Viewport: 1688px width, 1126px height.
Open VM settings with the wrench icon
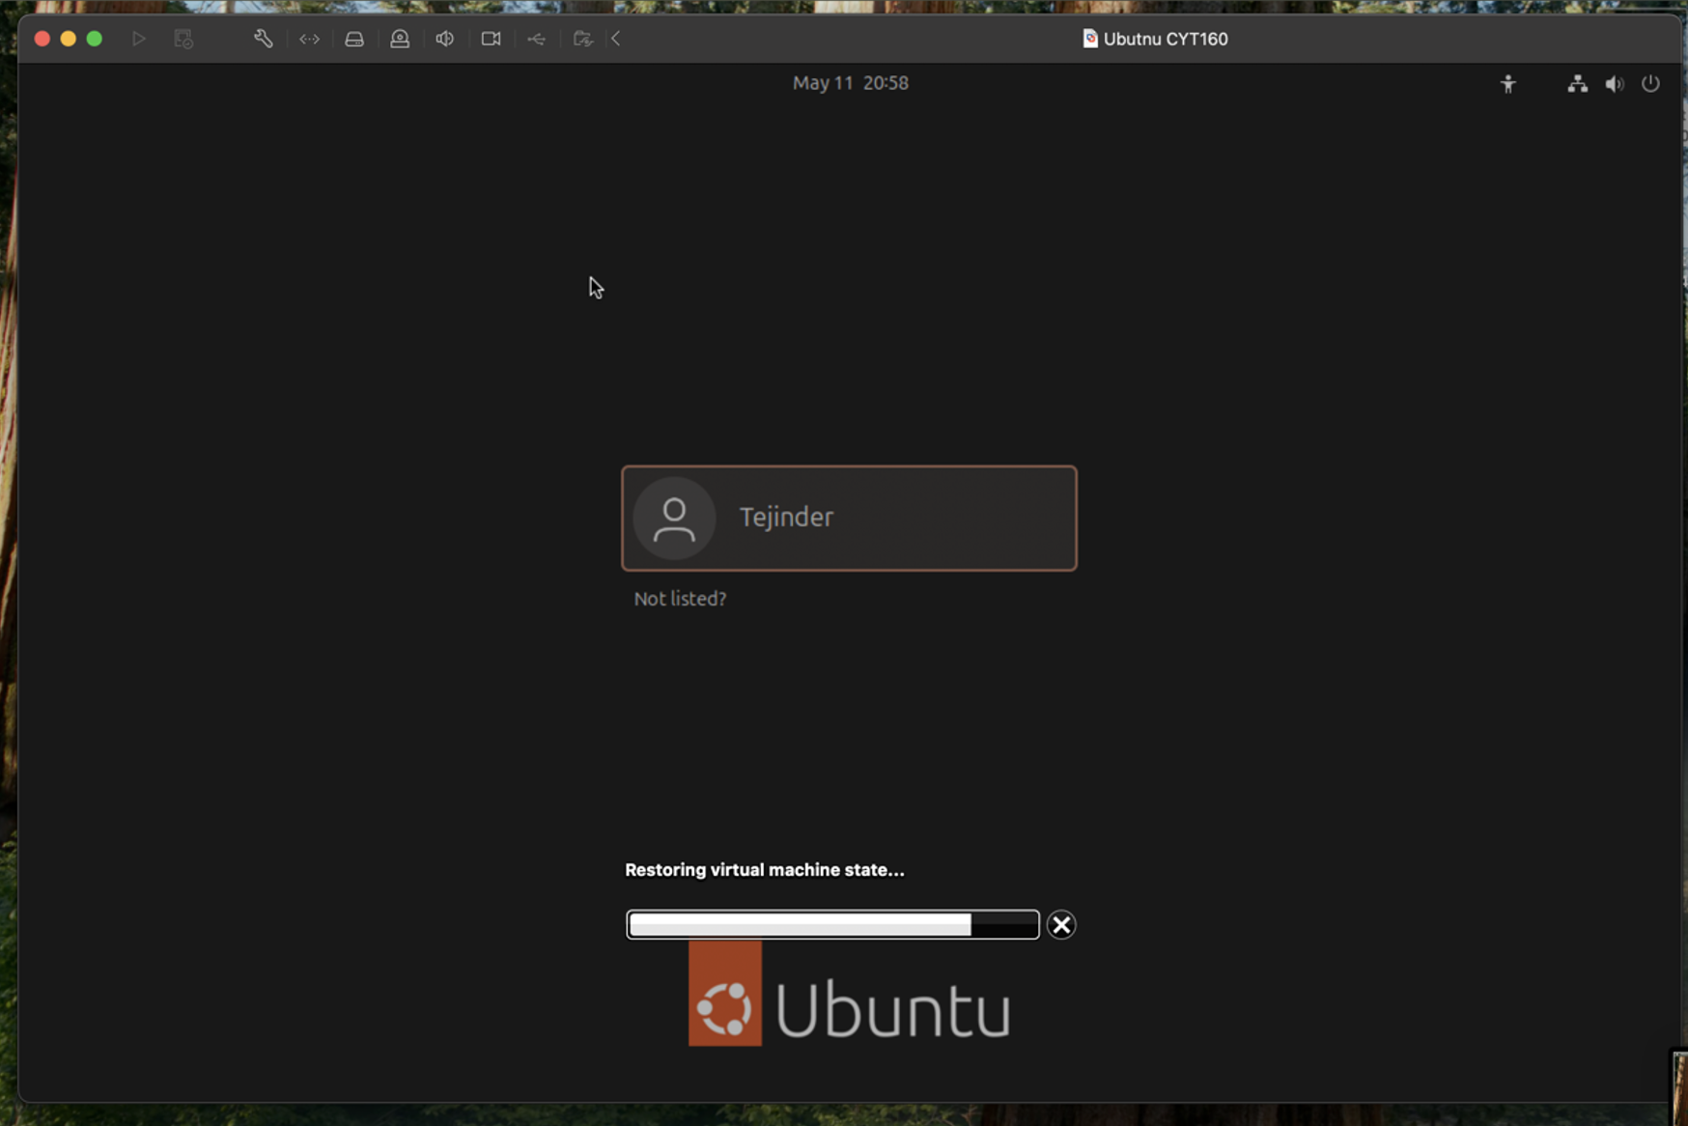pos(263,39)
